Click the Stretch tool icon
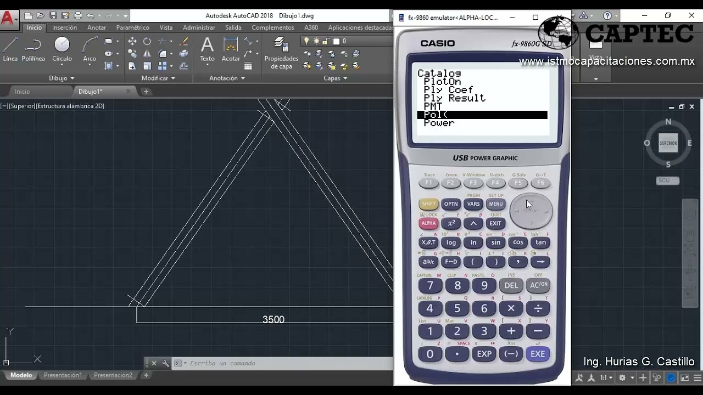703x395 pixels. coord(132,66)
